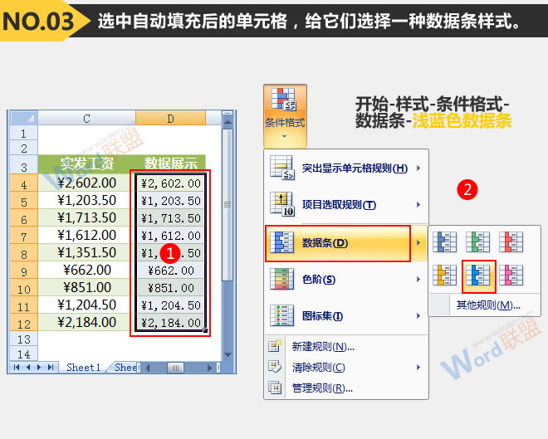
Task: Click the select-all corner of the spreadsheet
Action: pyautogui.click(x=24, y=118)
